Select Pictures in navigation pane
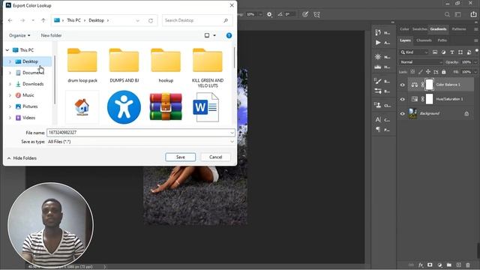The height and width of the screenshot is (270, 480). [x=30, y=106]
